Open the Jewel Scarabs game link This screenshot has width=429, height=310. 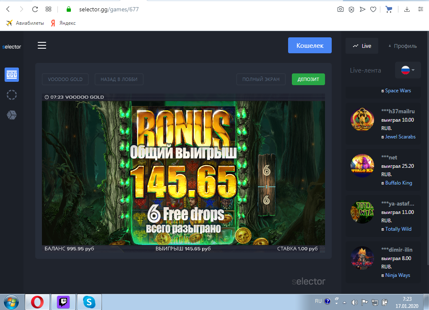(400, 136)
